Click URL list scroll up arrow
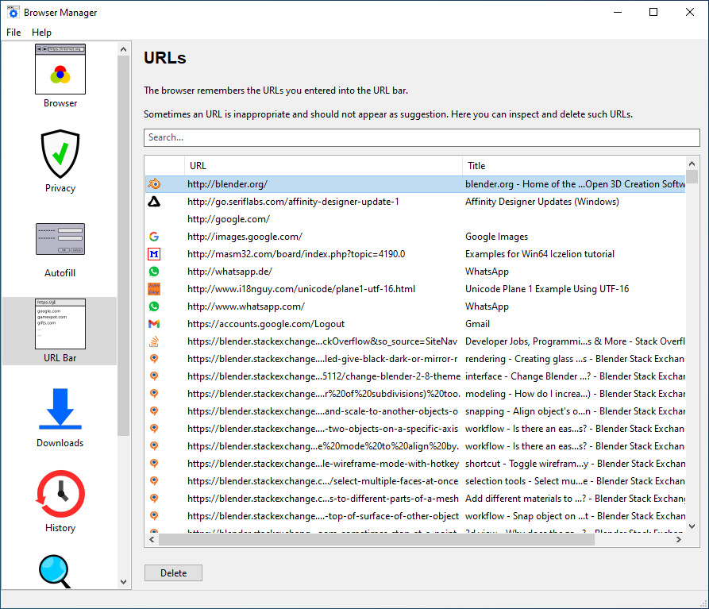 pos(692,164)
